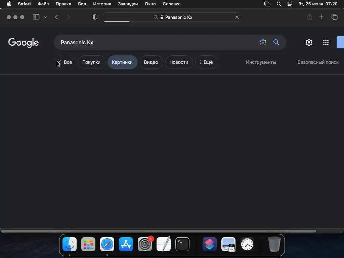Open Spotlight search in the menu bar

279,4
